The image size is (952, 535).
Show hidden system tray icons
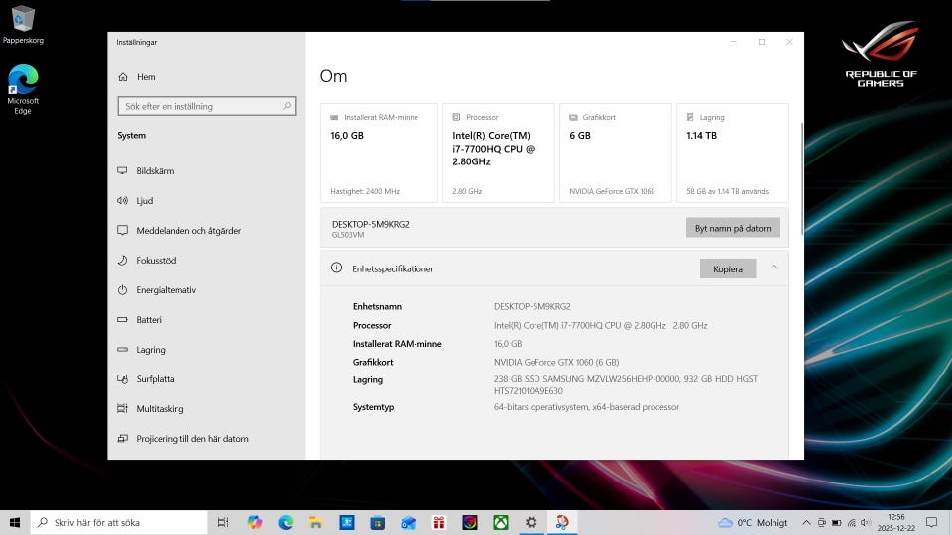pyautogui.click(x=806, y=522)
